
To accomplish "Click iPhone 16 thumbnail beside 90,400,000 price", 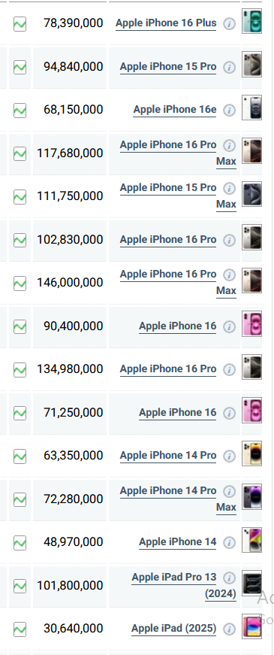I will click(252, 324).
